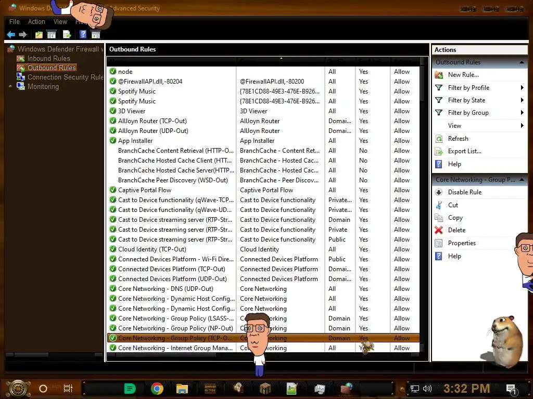Open the Filter by Profile submenu arrow
This screenshot has width=533, height=399.
[x=522, y=87]
